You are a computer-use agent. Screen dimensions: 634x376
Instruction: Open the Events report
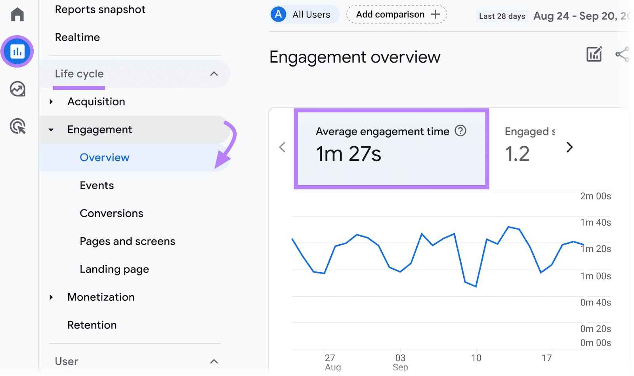click(97, 185)
